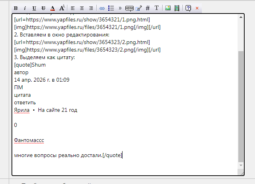
Task: Open the editor help
Action: (x=188, y=8)
